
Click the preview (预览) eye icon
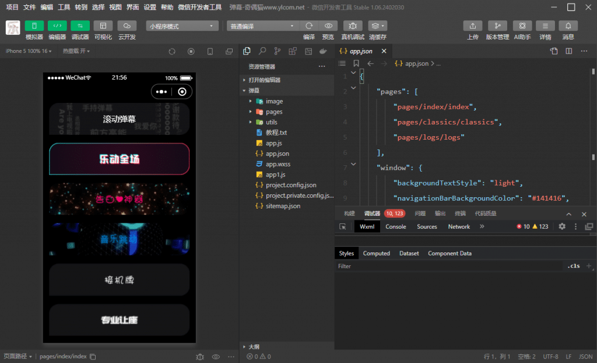(328, 26)
